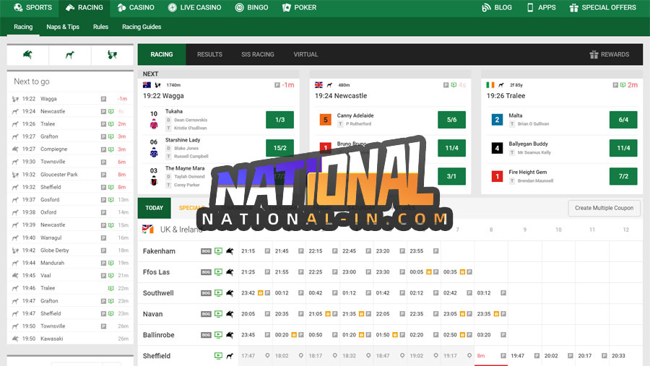Click greyhound icon in Sheffield row
This screenshot has width=650, height=366.
230,356
